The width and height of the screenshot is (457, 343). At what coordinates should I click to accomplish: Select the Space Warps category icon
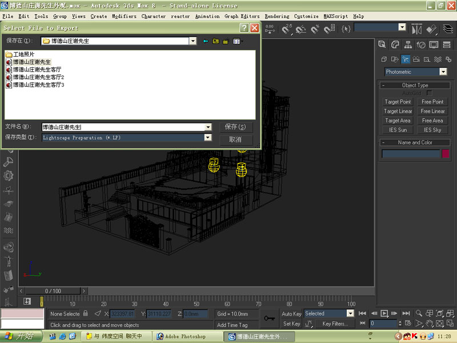point(438,59)
